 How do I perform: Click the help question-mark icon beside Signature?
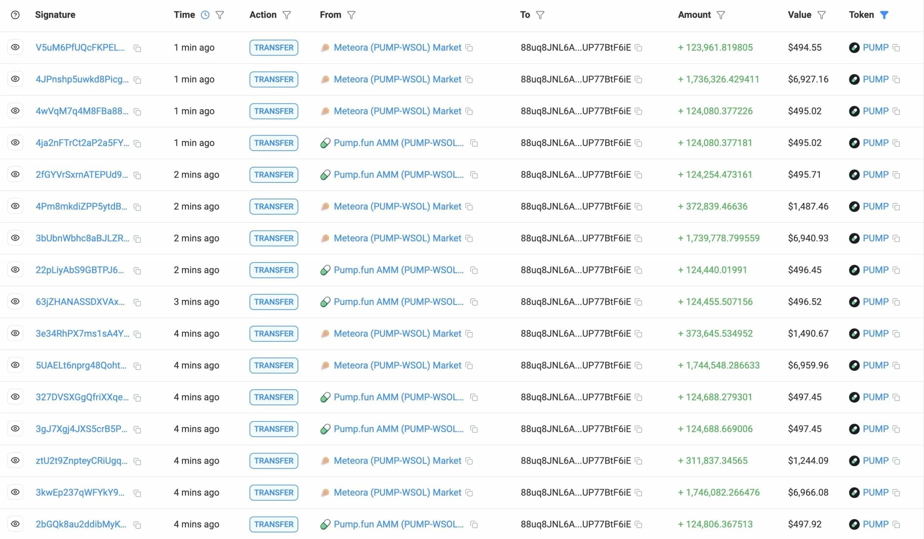pyautogui.click(x=15, y=15)
